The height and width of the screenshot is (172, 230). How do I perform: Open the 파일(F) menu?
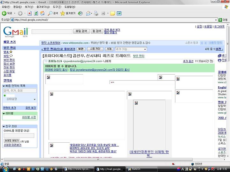click(6, 7)
